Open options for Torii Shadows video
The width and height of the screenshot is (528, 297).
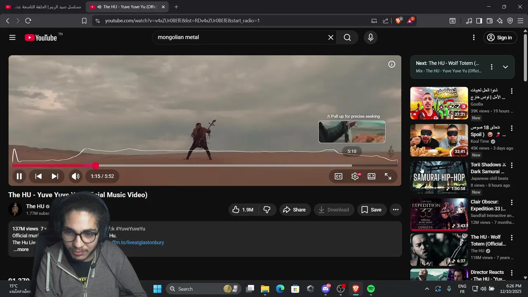click(x=511, y=165)
